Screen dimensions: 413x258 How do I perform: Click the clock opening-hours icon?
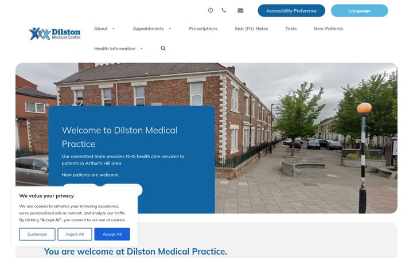pyautogui.click(x=211, y=10)
